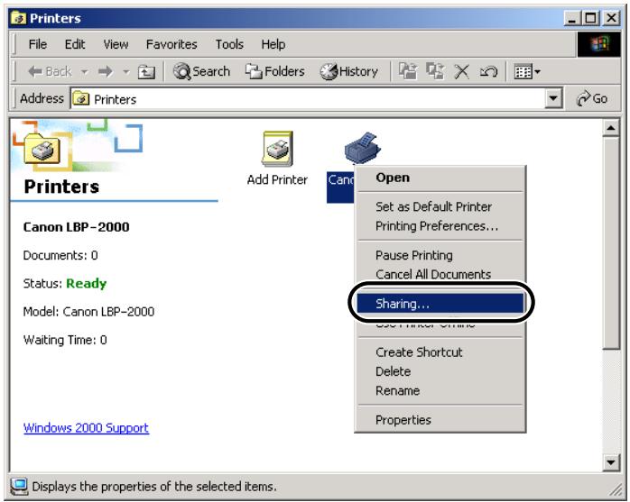Click the vertical scrollbar down arrow
Screen dimensions: 630x502
pyautogui.click(x=611, y=462)
